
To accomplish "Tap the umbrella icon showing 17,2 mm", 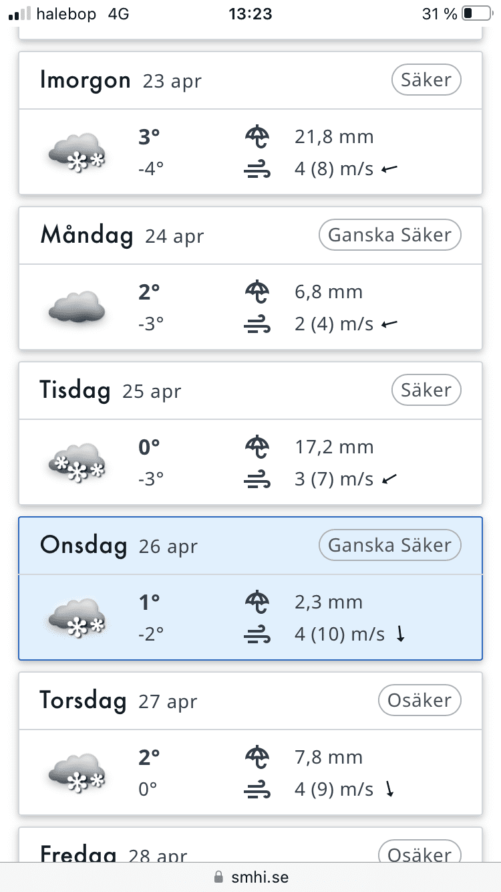I will 257,447.
